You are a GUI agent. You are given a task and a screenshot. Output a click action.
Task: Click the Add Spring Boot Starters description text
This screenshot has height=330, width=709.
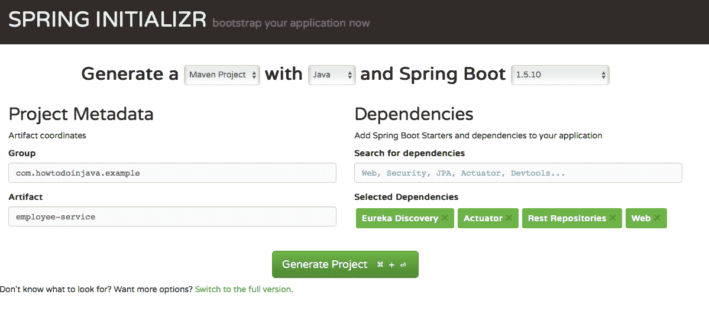tap(478, 135)
